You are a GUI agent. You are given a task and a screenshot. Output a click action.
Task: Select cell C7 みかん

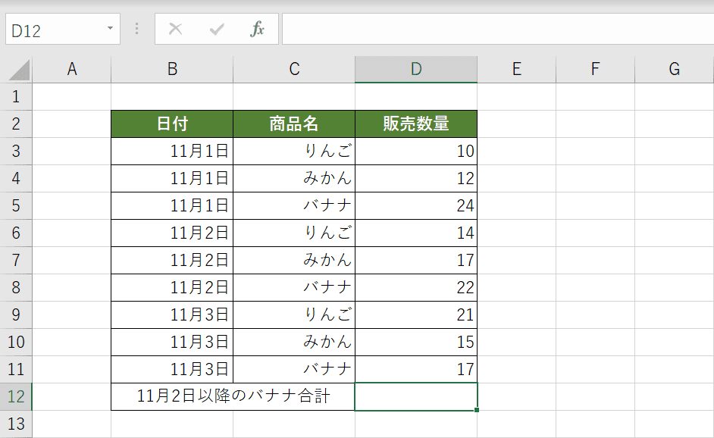(294, 261)
